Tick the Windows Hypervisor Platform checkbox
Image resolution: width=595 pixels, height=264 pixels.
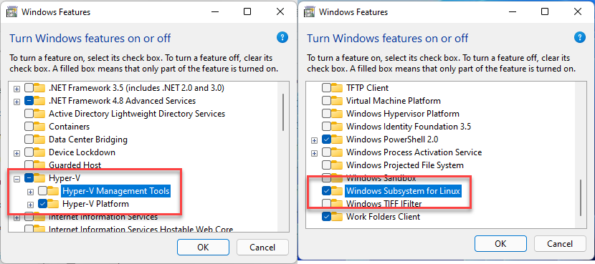(326, 114)
